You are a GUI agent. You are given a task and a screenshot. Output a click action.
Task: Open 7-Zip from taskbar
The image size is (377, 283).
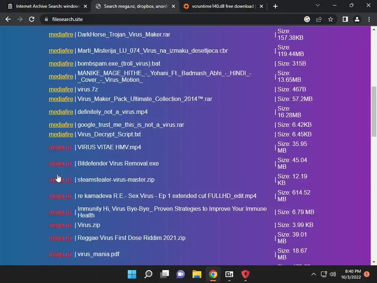229,274
